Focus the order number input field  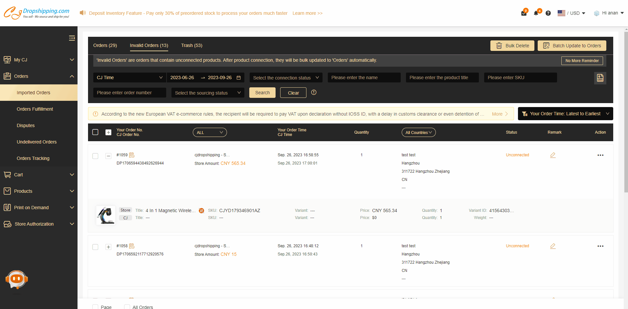[x=129, y=93]
